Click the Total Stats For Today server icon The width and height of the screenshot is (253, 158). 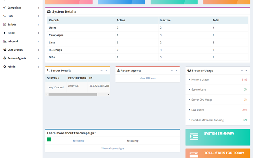[194, 155]
